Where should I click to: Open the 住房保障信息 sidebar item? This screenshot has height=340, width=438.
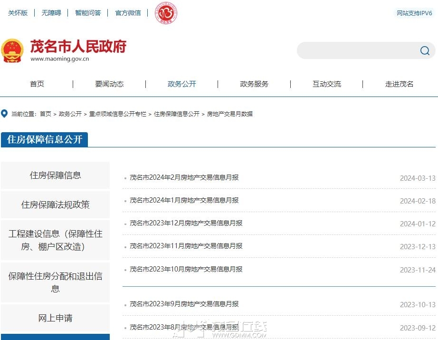click(55, 175)
